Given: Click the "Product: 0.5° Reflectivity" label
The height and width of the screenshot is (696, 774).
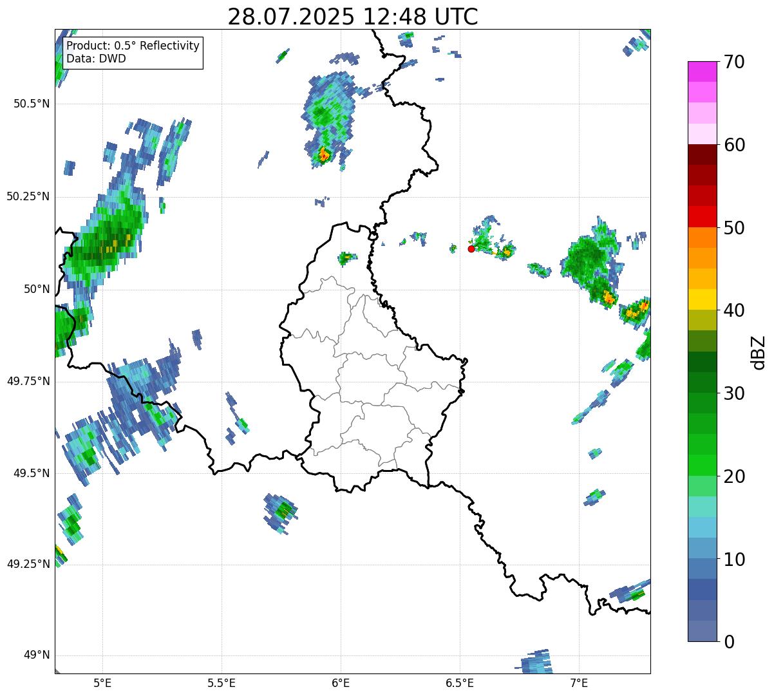Looking at the screenshot, I should [x=133, y=46].
